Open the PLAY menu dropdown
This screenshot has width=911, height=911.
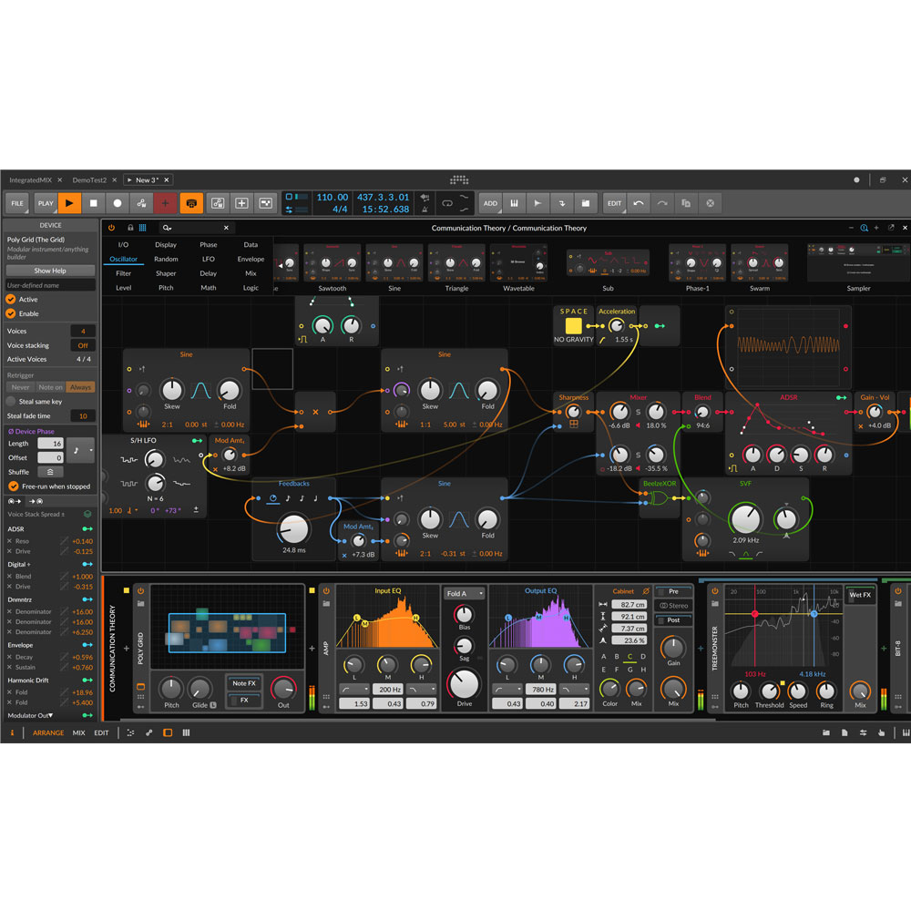pos(46,203)
